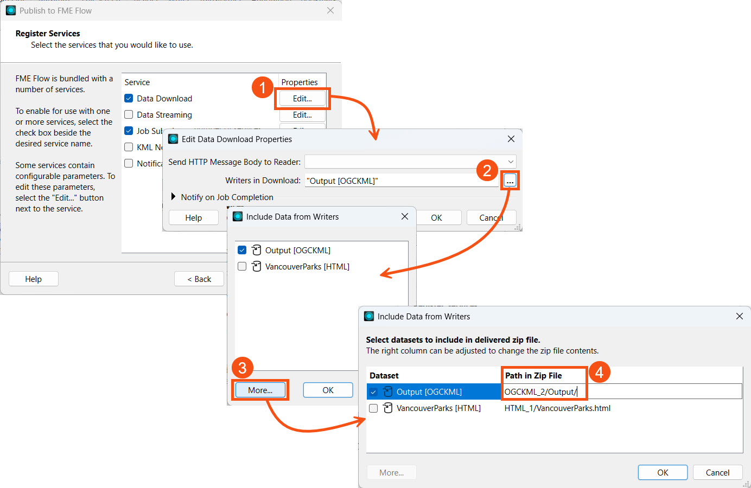Open the Send HTTP Message Body to Reader dropdown
751x488 pixels.
(x=510, y=162)
